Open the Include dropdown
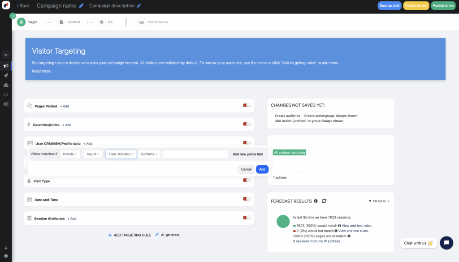The width and height of the screenshot is (459, 262). tap(70, 154)
